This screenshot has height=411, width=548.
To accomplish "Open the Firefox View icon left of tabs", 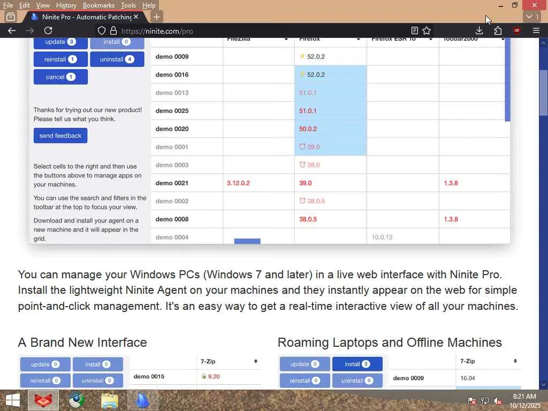I will 11,17.
